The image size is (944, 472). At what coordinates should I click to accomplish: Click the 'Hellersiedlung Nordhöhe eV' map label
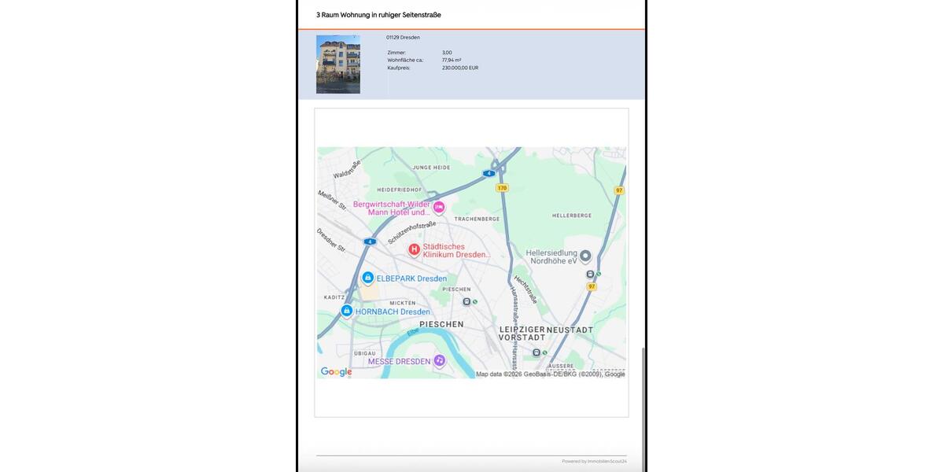[x=551, y=256]
